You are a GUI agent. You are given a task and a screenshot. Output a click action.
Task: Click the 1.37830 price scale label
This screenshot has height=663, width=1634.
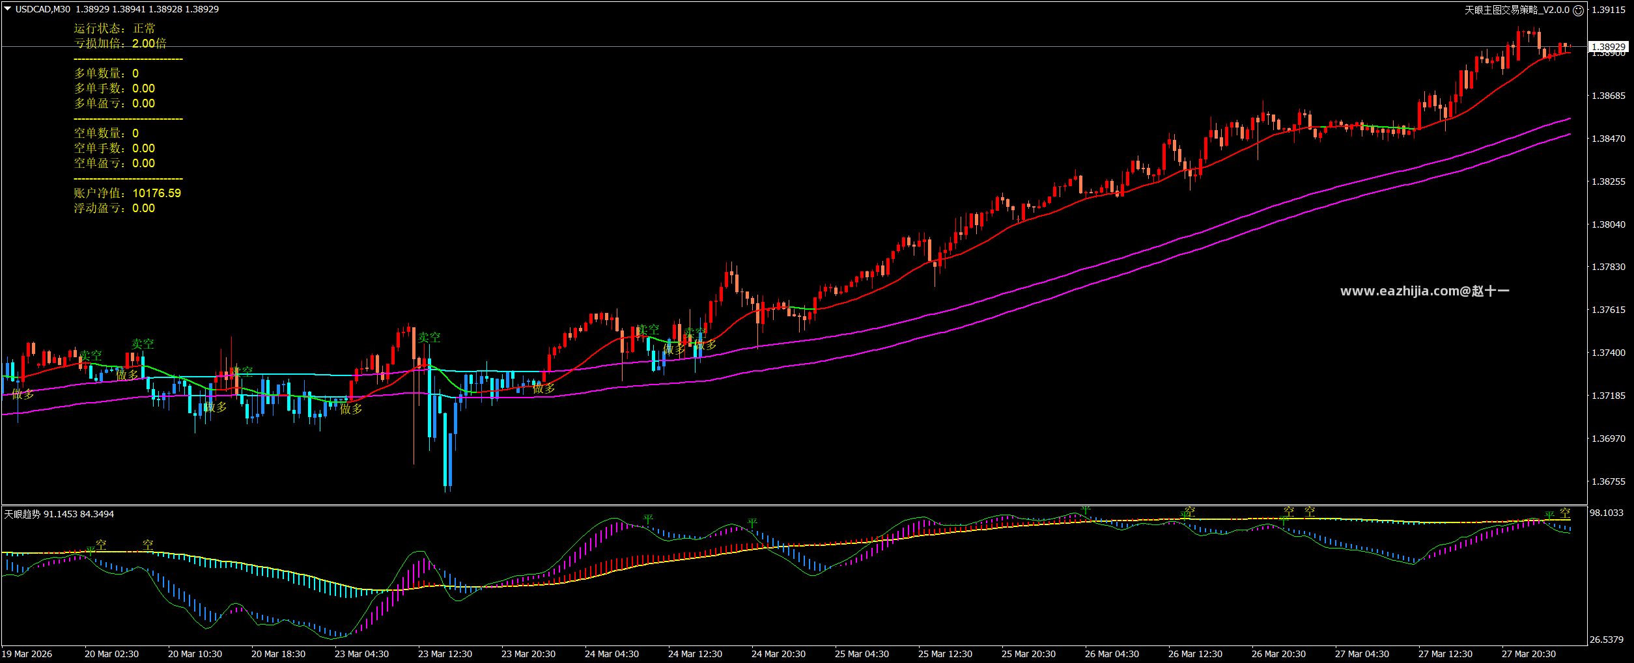pyautogui.click(x=1608, y=267)
